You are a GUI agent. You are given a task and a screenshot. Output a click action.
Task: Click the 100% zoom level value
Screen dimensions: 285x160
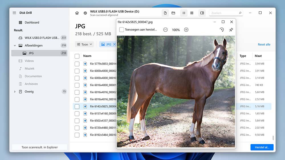(x=176, y=30)
